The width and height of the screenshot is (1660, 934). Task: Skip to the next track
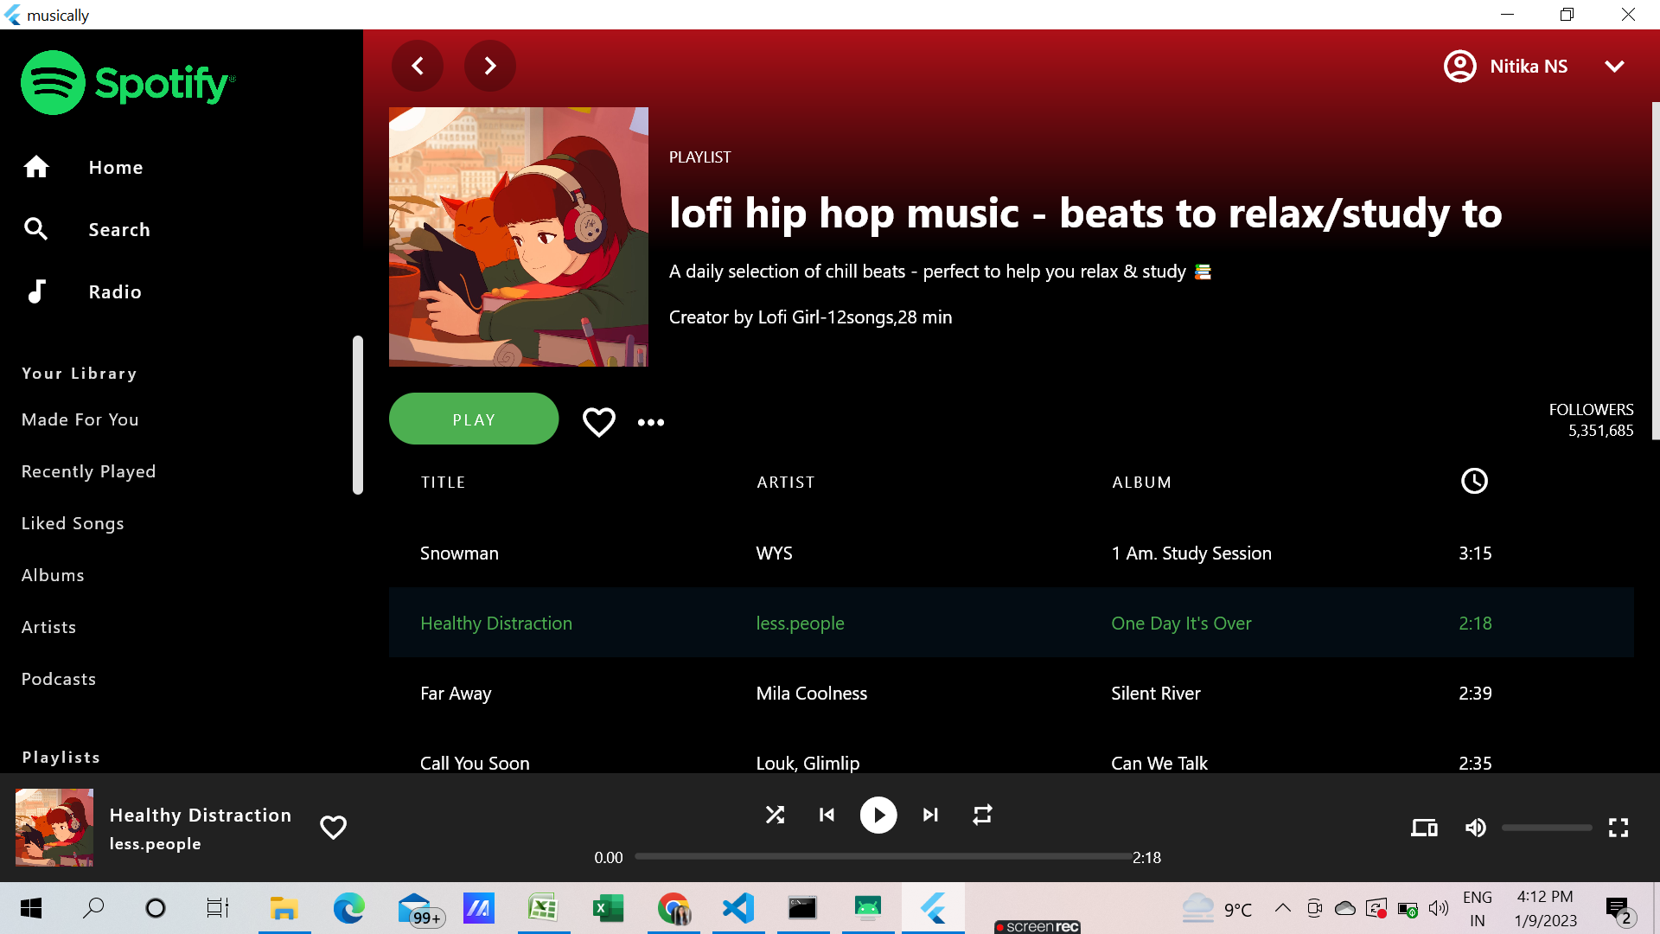tap(930, 815)
